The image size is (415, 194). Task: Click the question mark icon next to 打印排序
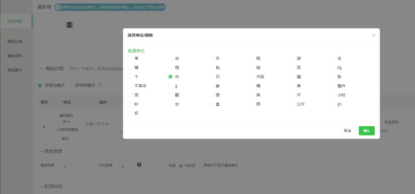(x=139, y=164)
